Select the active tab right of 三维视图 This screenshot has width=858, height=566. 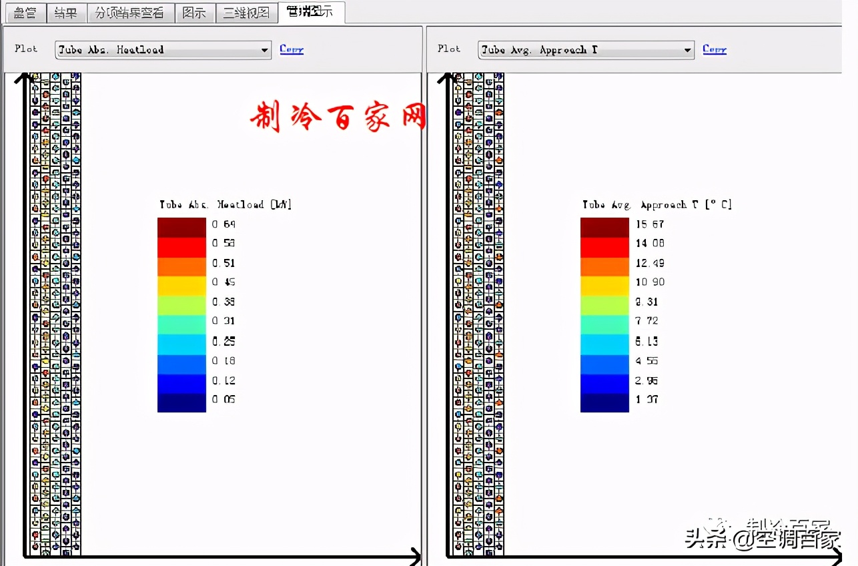point(311,11)
